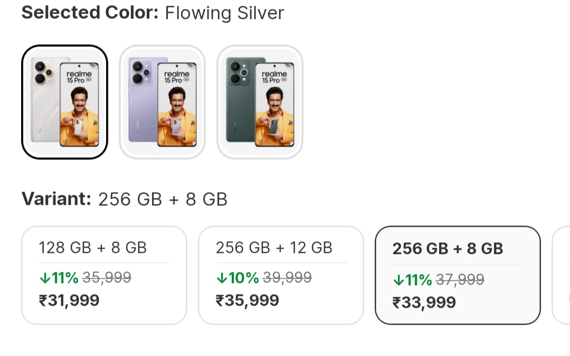Click the 11% discount beside struck 35,999
This screenshot has width=570, height=356.
[x=59, y=277]
